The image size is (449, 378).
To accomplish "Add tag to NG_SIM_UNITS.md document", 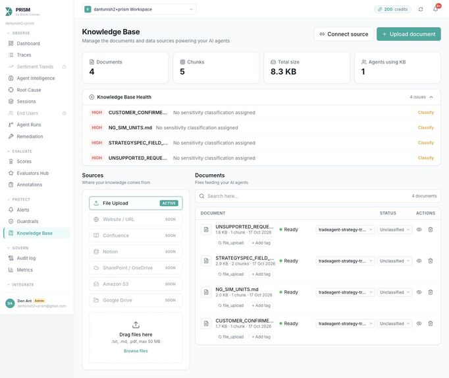I will click(x=261, y=305).
